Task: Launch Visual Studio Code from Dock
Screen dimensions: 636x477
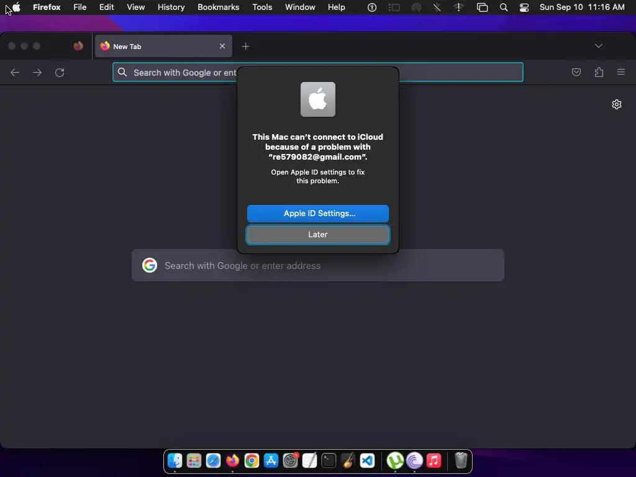Action: coord(367,461)
